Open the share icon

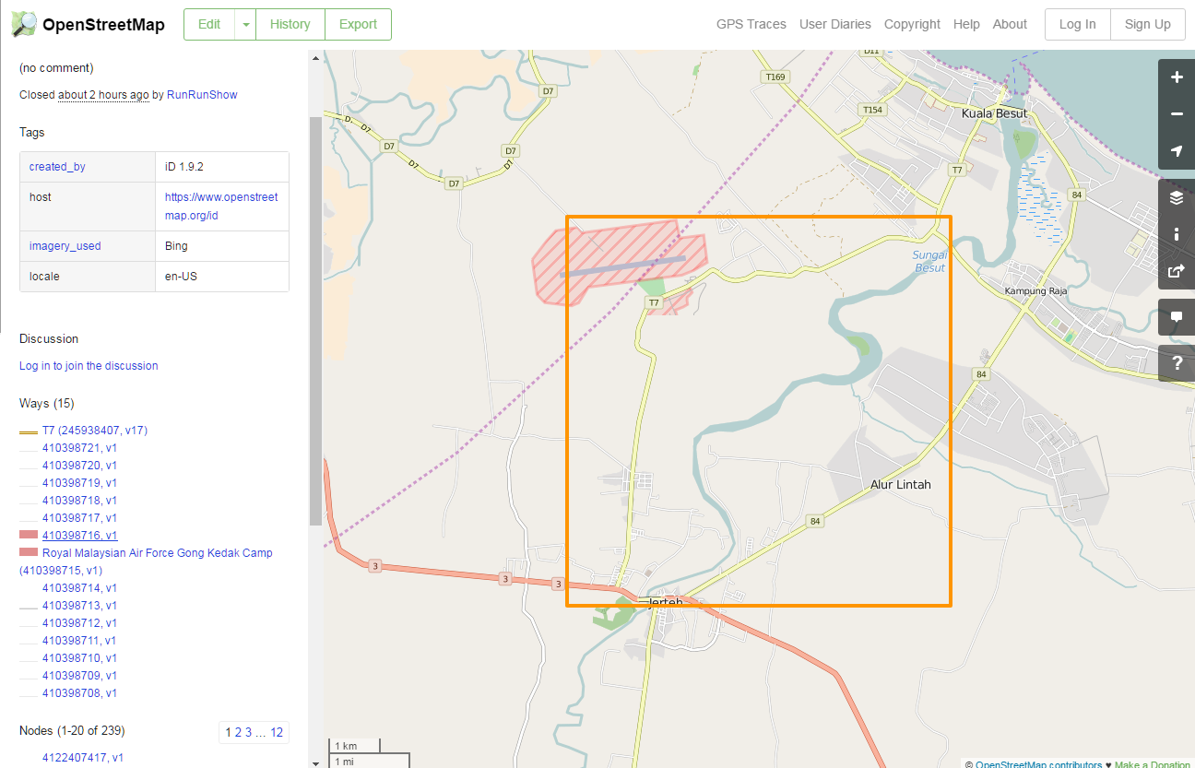1177,271
